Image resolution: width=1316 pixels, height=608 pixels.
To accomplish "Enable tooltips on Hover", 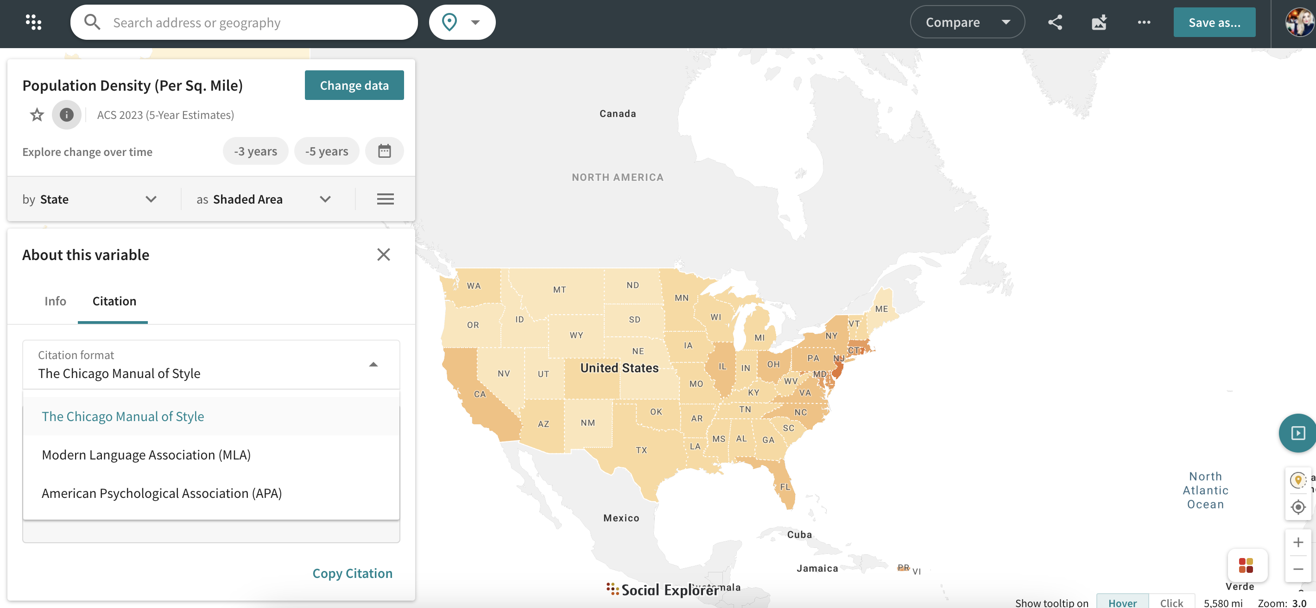I will point(1122,602).
